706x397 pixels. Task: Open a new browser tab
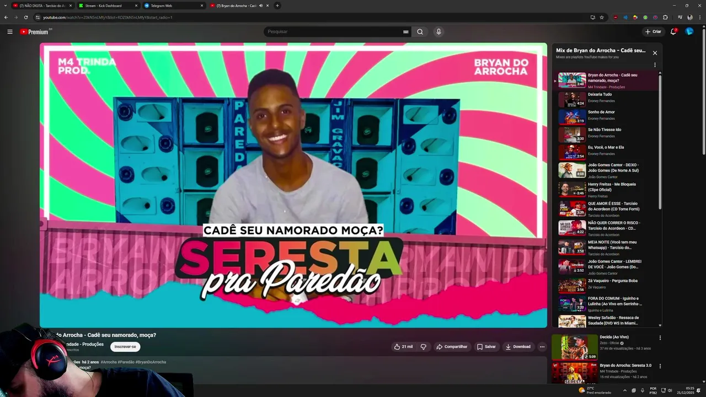277,6
